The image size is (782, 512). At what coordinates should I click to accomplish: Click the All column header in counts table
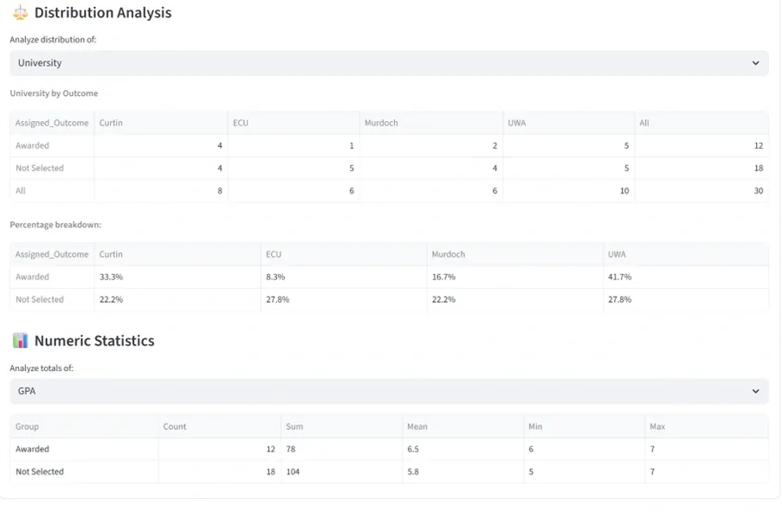pyautogui.click(x=644, y=123)
